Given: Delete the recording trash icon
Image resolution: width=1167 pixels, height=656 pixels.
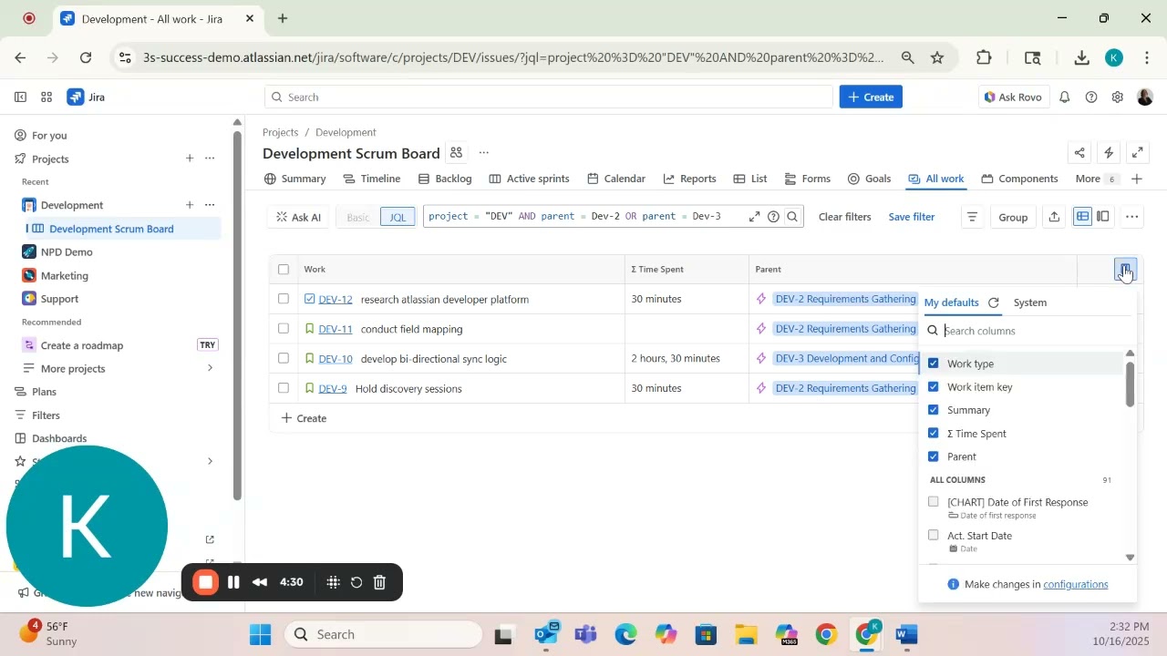Looking at the screenshot, I should tap(380, 582).
